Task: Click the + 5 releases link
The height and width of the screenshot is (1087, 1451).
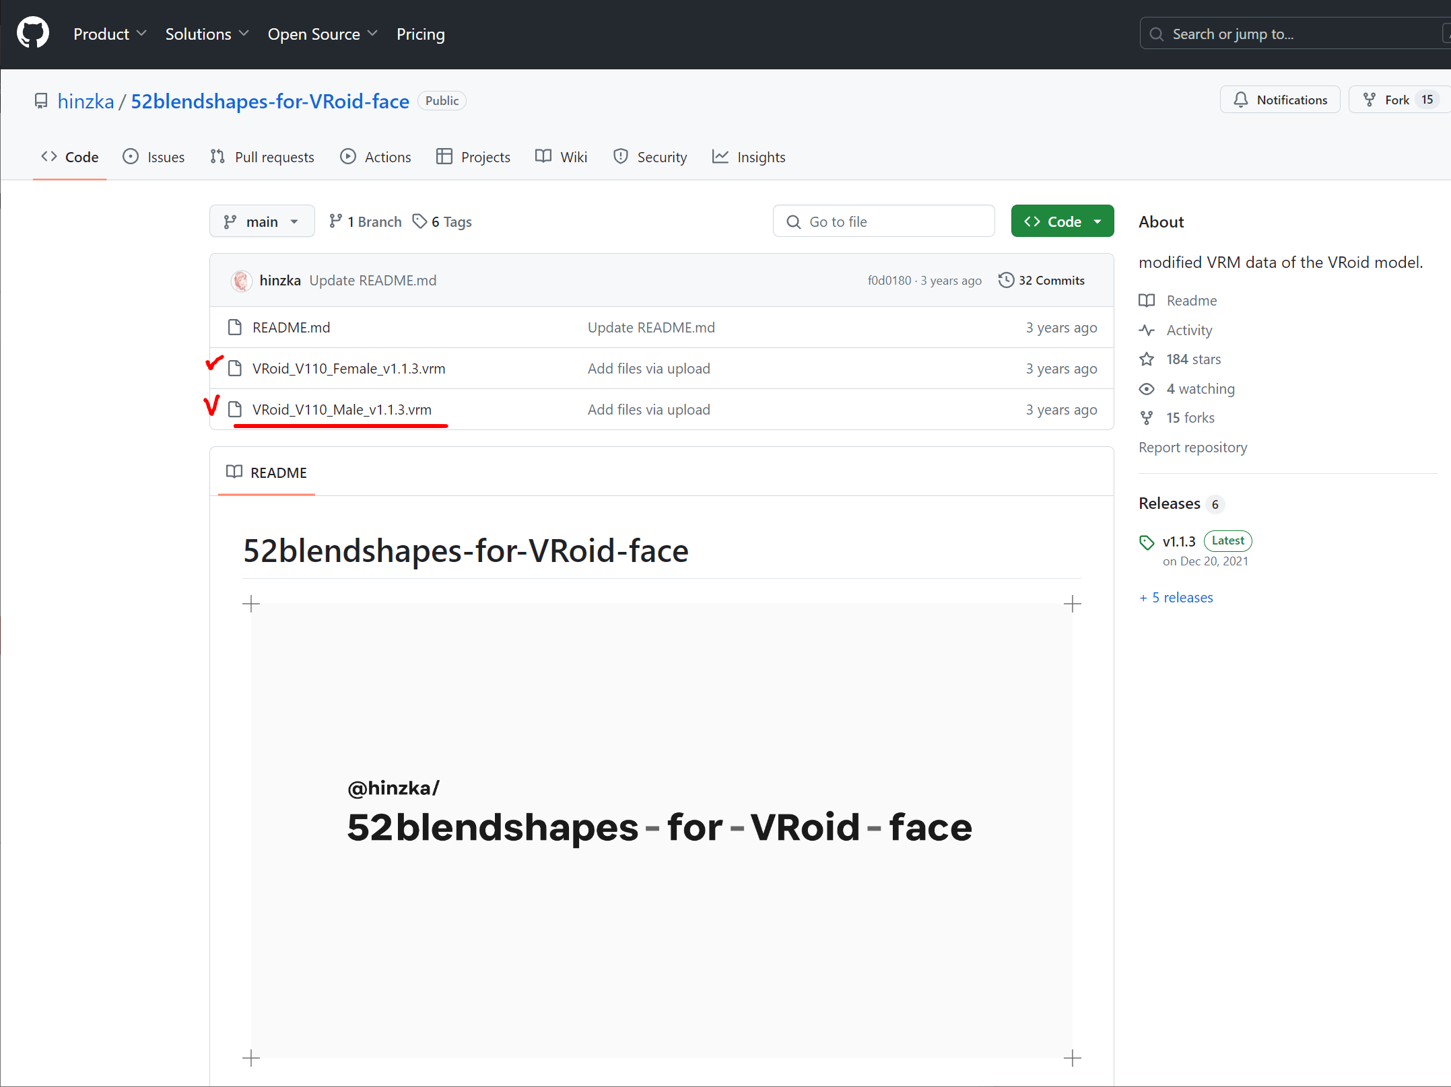Action: 1176,597
